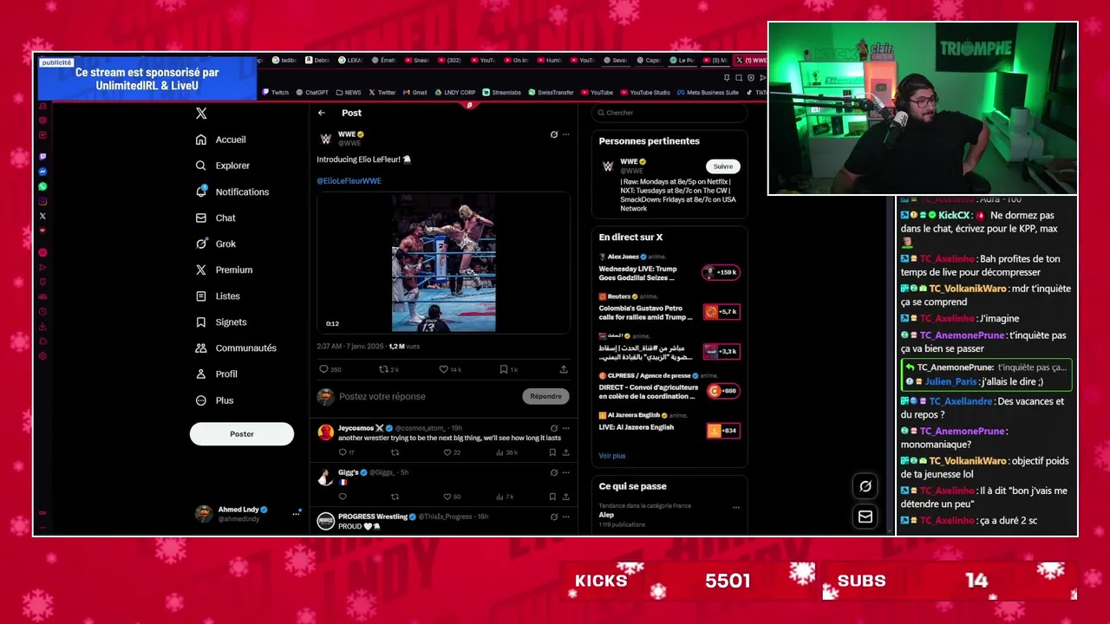Viewport: 1110px width, 624px height.
Task: Click floating messages envelope button
Action: pos(865,517)
